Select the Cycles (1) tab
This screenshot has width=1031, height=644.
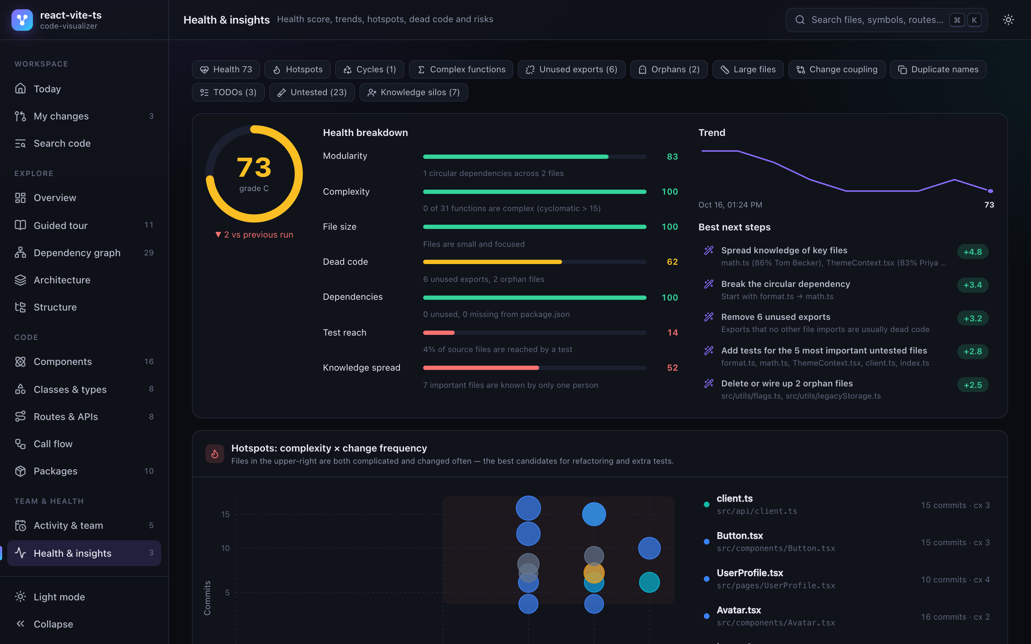click(370, 69)
